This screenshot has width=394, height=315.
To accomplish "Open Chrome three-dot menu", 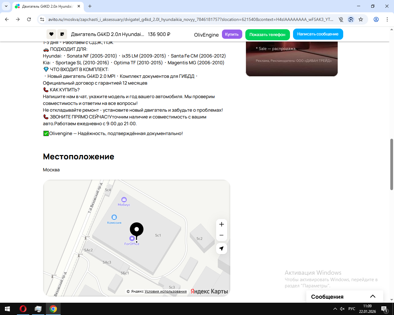I will point(387,19).
